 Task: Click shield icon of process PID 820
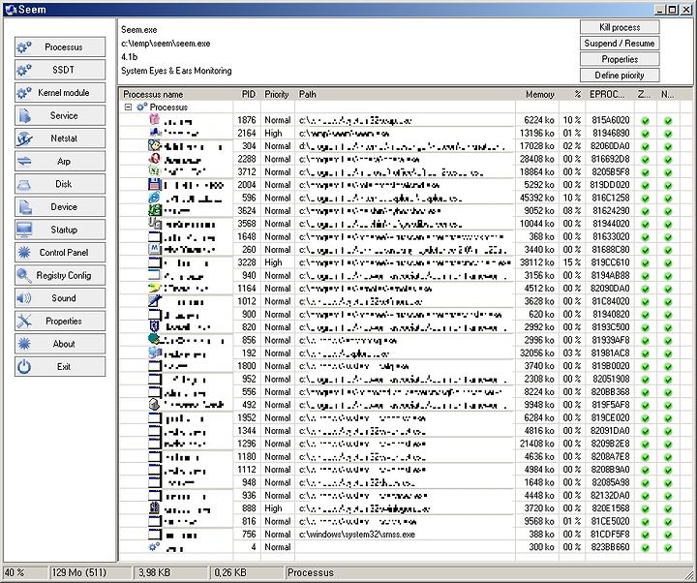[154, 327]
